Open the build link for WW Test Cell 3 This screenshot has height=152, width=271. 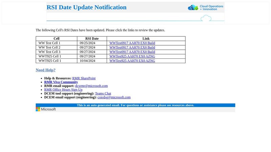tap(132, 52)
